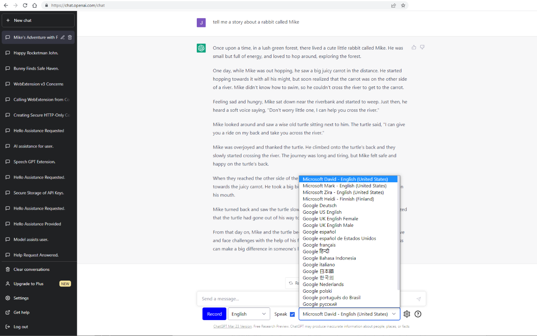The height and width of the screenshot is (336, 537).
Task: Go back to the previous page
Action: pos(6,5)
